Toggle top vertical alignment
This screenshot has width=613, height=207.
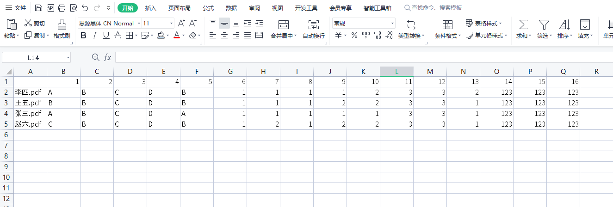[213, 23]
